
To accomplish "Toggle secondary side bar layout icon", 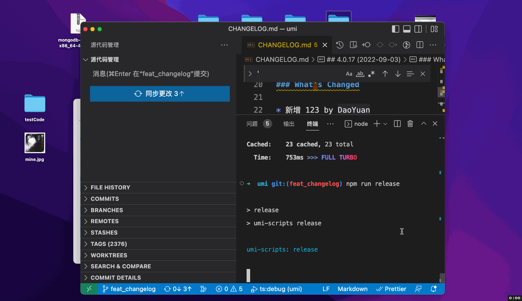I will (x=418, y=29).
